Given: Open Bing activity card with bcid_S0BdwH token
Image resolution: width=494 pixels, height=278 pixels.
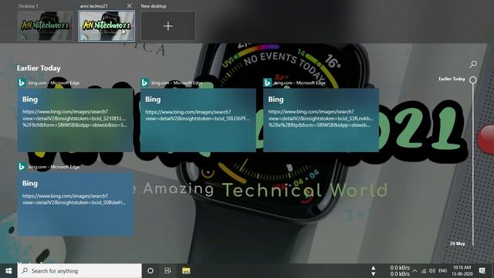Looking at the screenshot, I should [76, 204].
